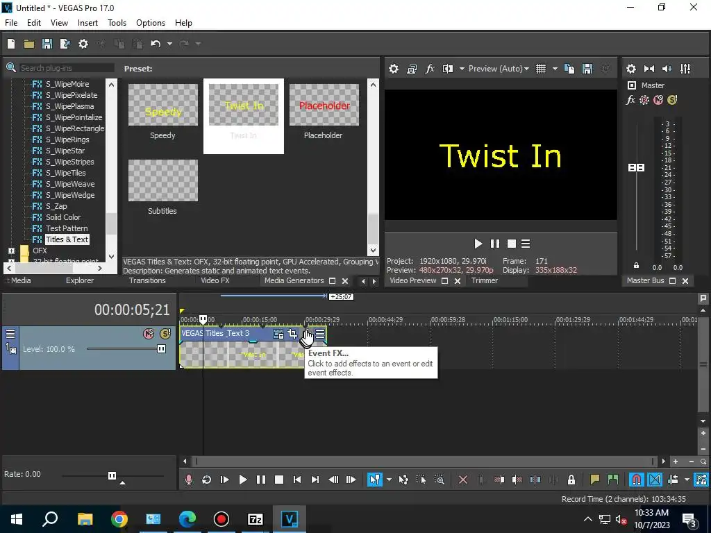Open the clip's hamburger menu icon
Viewport: 711px width, 533px height.
(320, 335)
